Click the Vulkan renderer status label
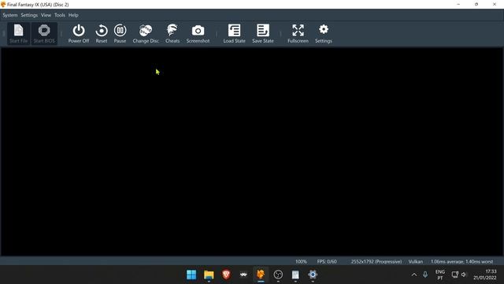The height and width of the screenshot is (284, 504). point(416,261)
